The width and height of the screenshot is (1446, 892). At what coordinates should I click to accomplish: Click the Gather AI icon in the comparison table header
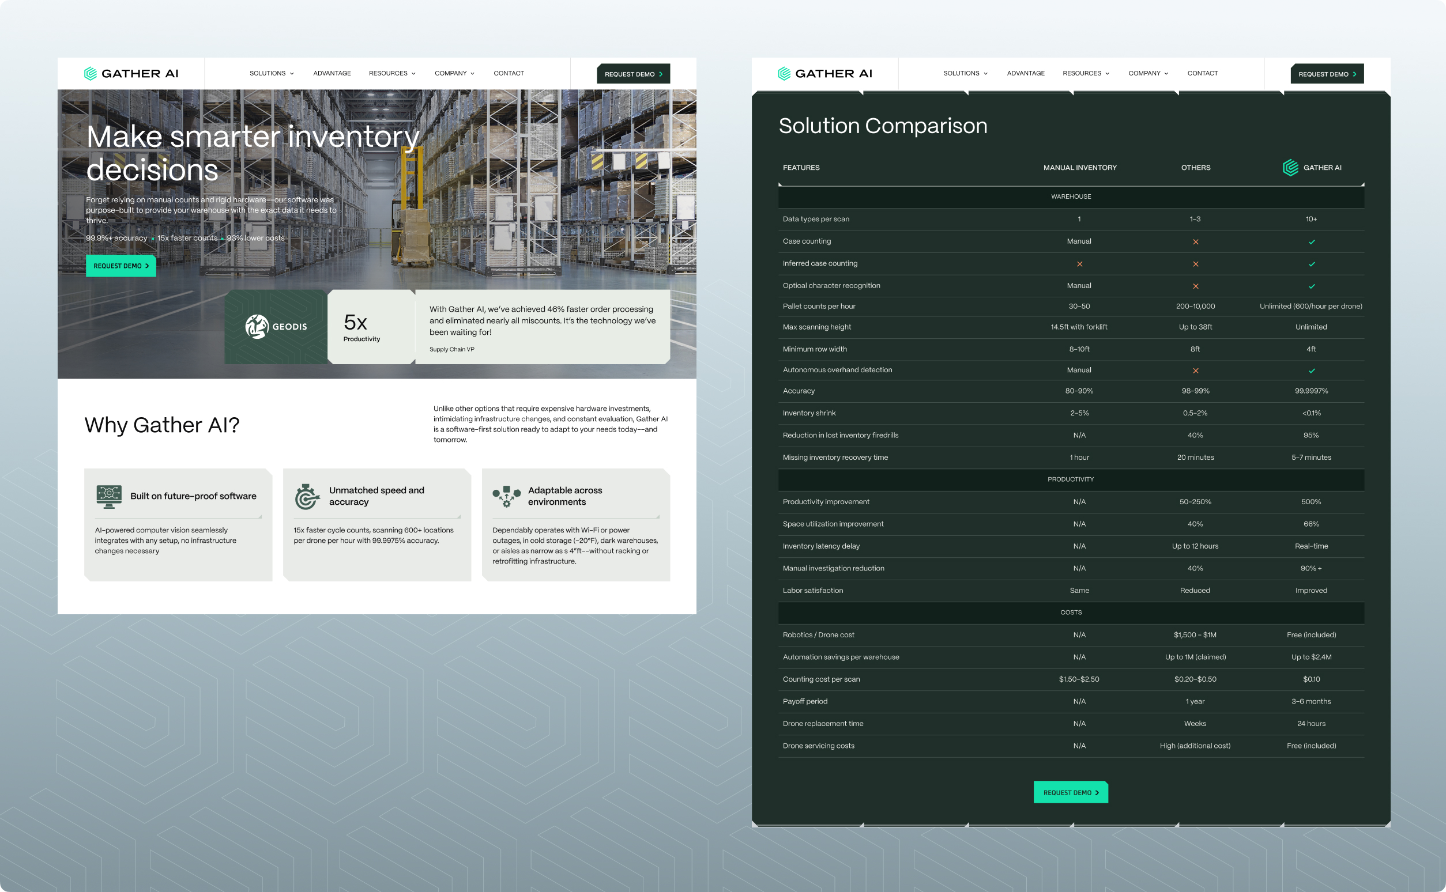[x=1290, y=168]
